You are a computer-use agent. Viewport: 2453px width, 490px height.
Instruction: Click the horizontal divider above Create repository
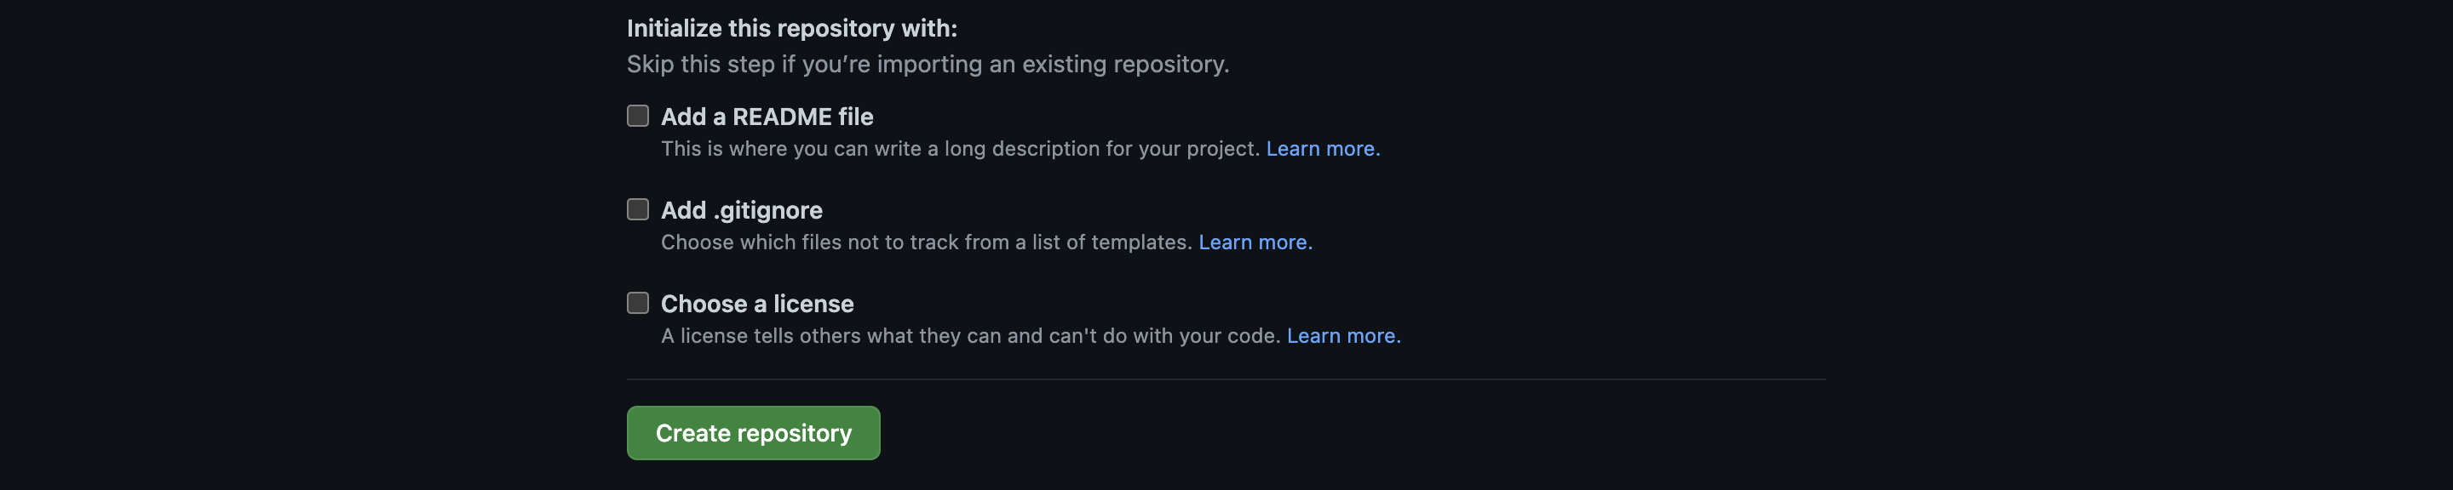[x=1226, y=379]
